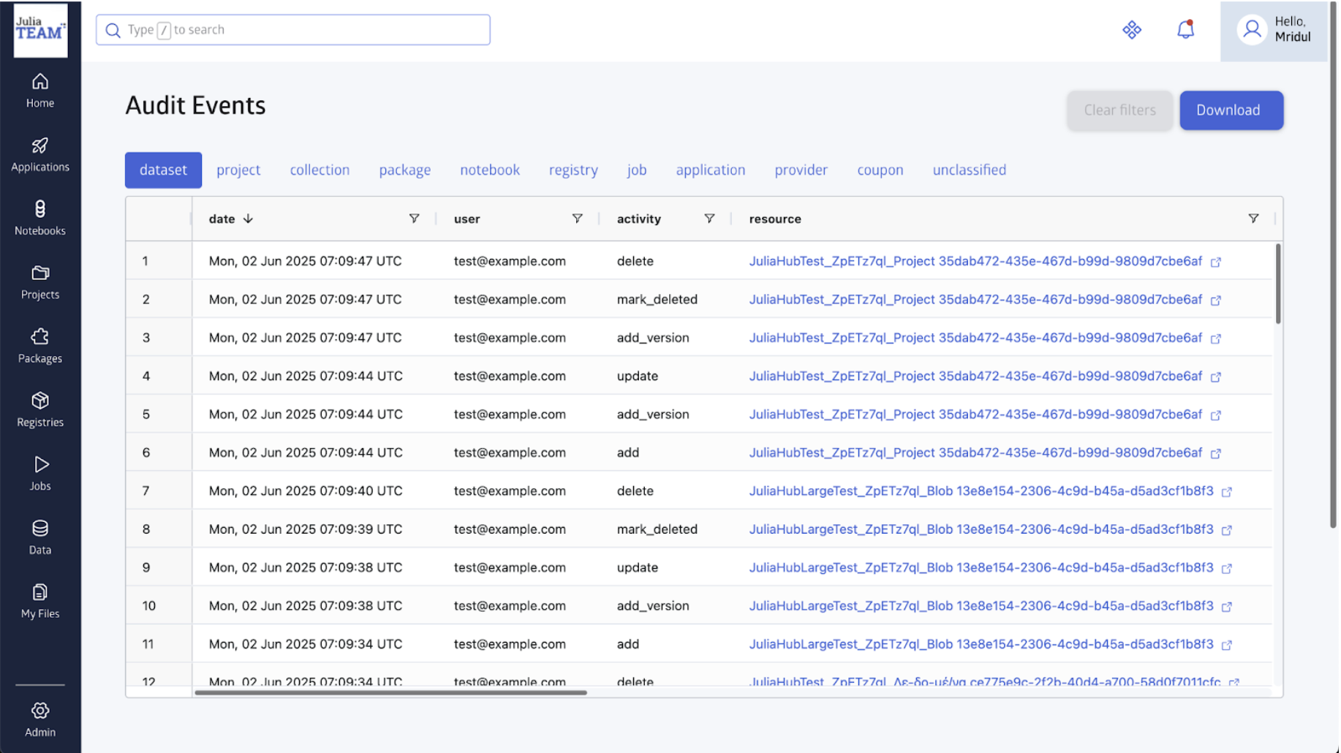Switch to the registry tab

tap(573, 170)
